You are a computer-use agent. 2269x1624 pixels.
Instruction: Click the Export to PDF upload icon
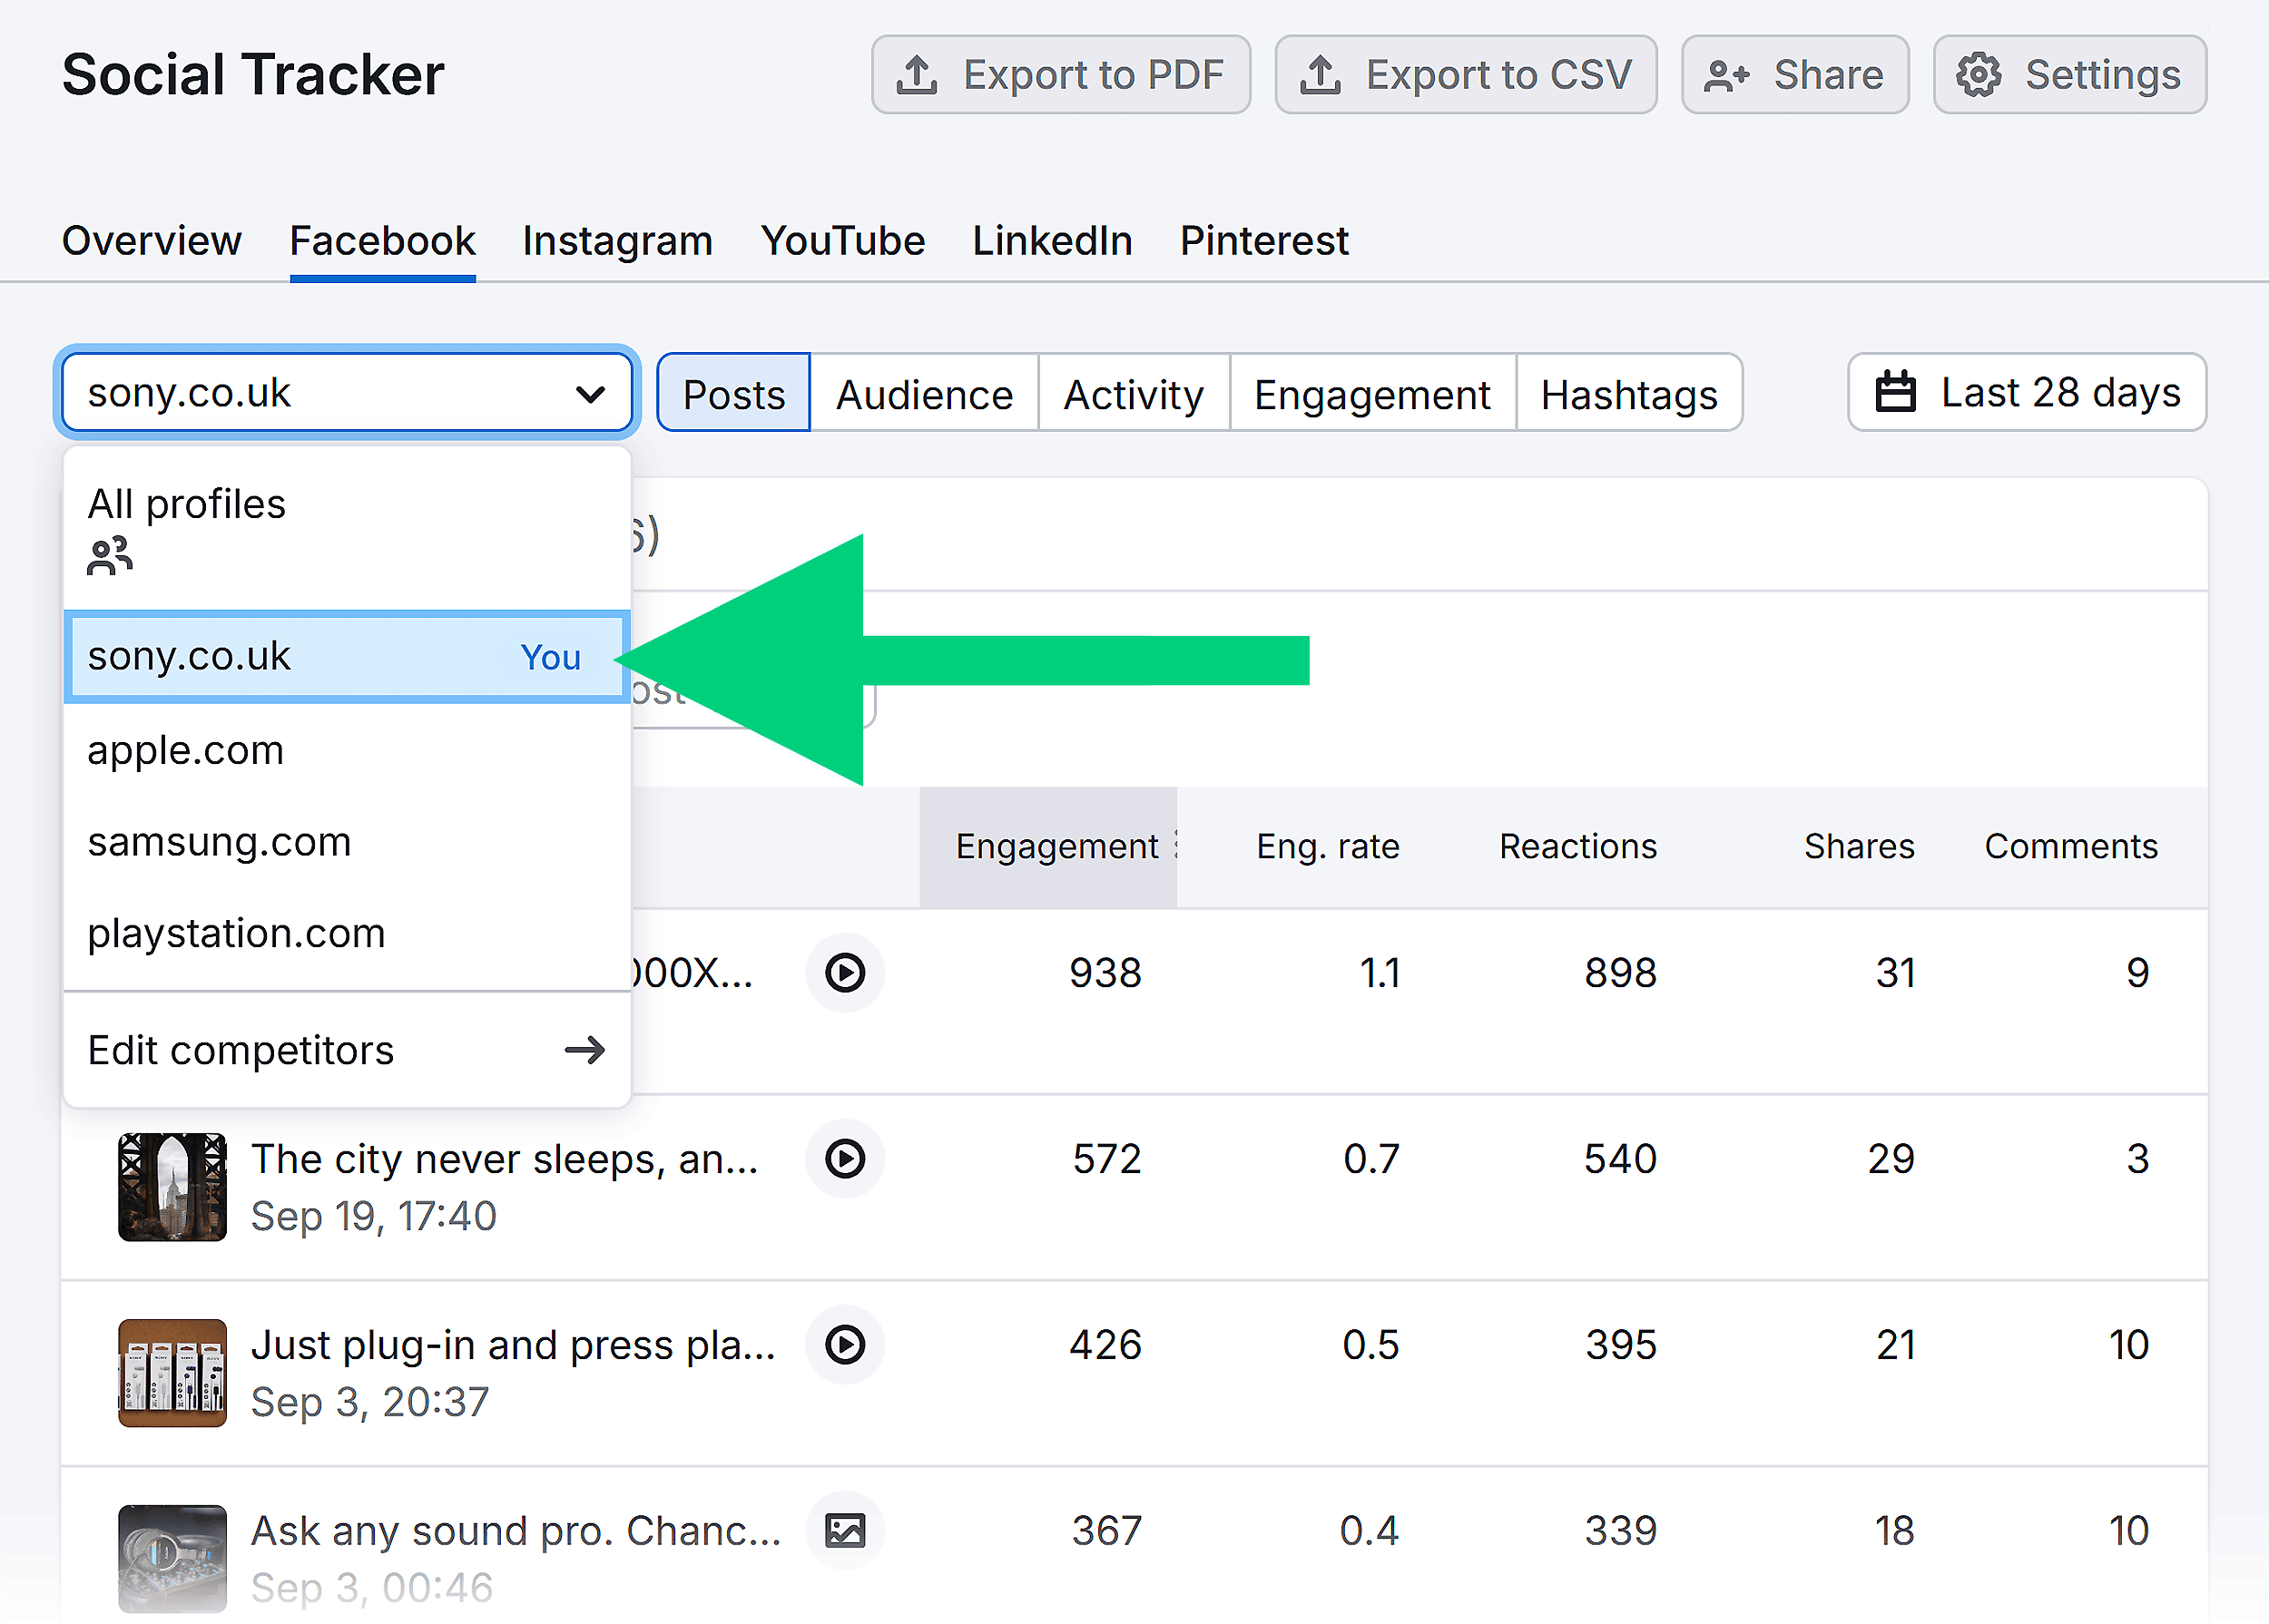click(x=918, y=74)
